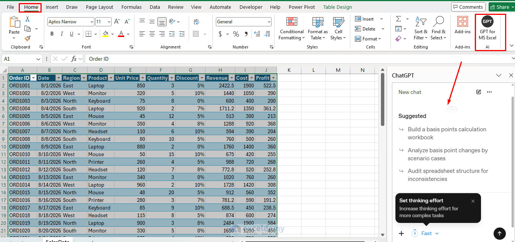Open Product column filter dropdown
This screenshot has height=242, width=515.
click(x=111, y=78)
